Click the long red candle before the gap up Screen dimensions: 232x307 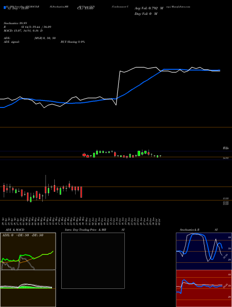[x=81, y=192]
